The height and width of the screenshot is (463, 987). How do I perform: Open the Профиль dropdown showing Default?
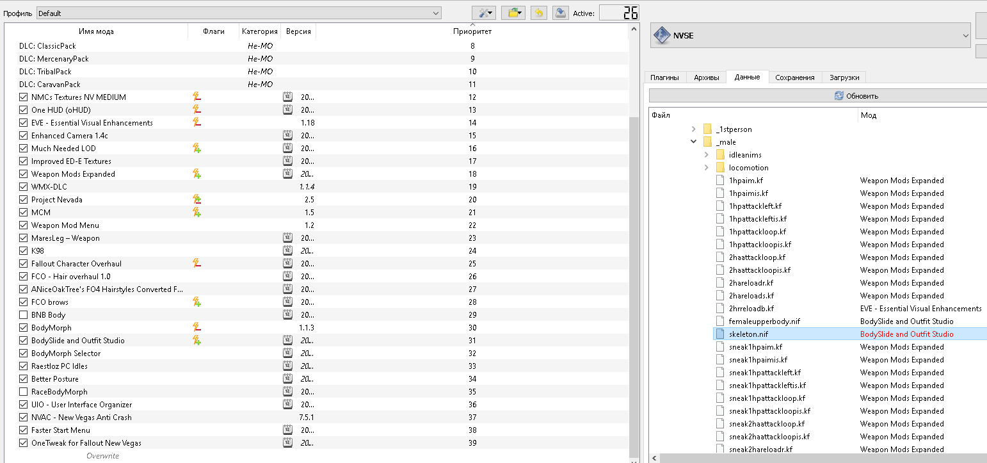[x=239, y=13]
